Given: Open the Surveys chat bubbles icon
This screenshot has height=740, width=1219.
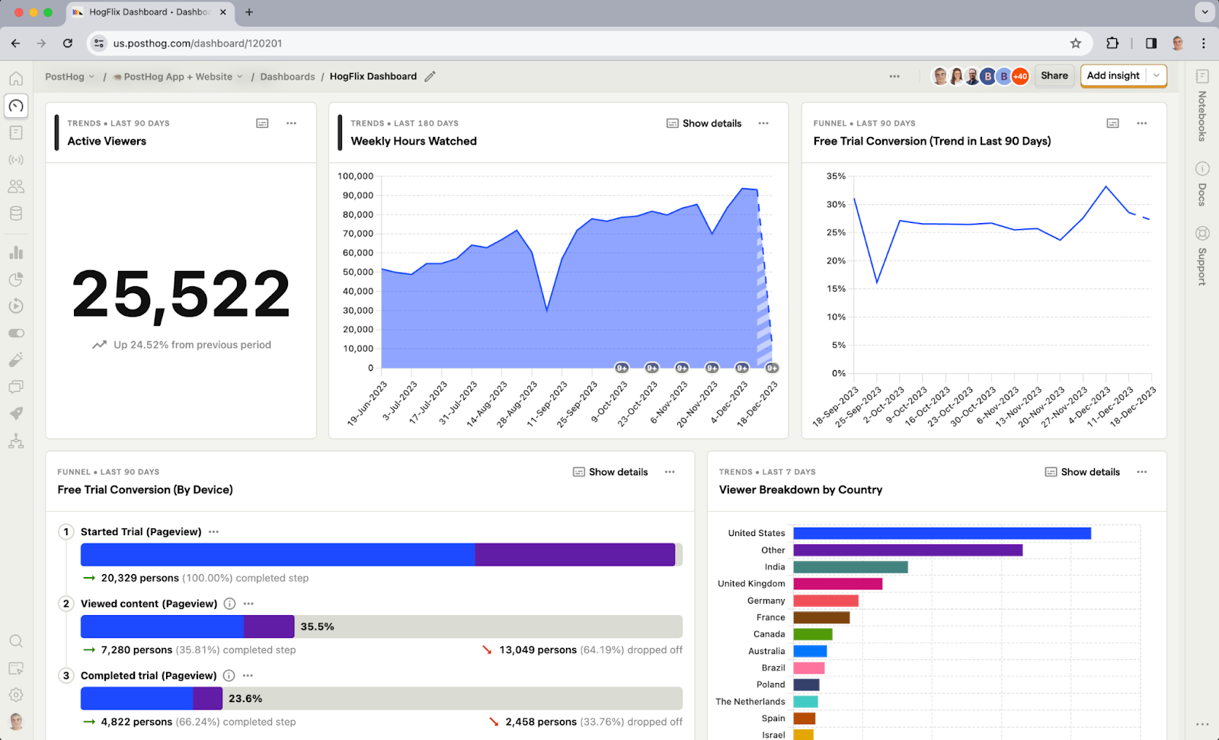Looking at the screenshot, I should pos(16,386).
